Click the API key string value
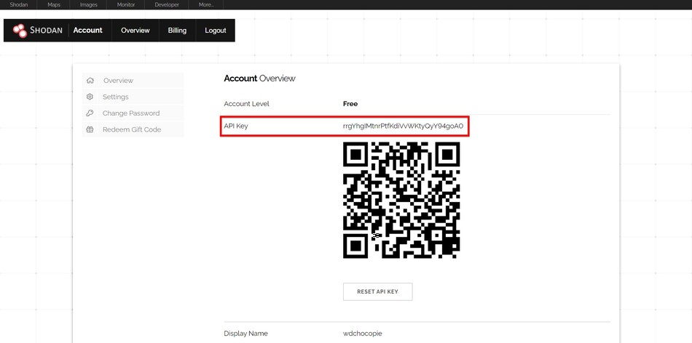Viewport: 692px width, 343px height. point(403,126)
